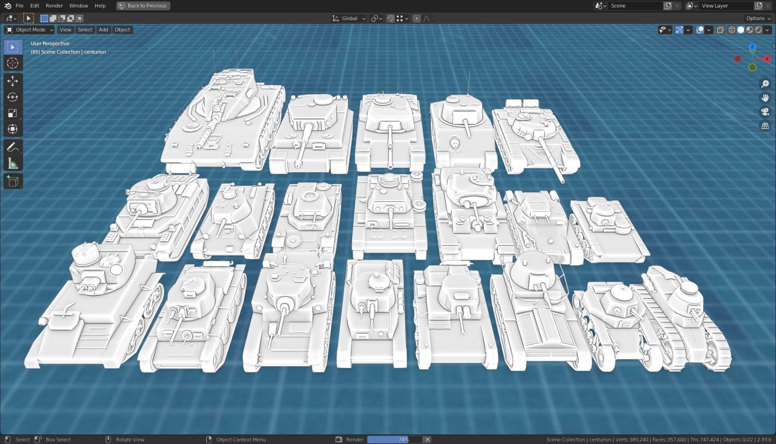Viewport: 776px width, 444px height.
Task: Toggle show gizmo button
Action: [x=679, y=30]
